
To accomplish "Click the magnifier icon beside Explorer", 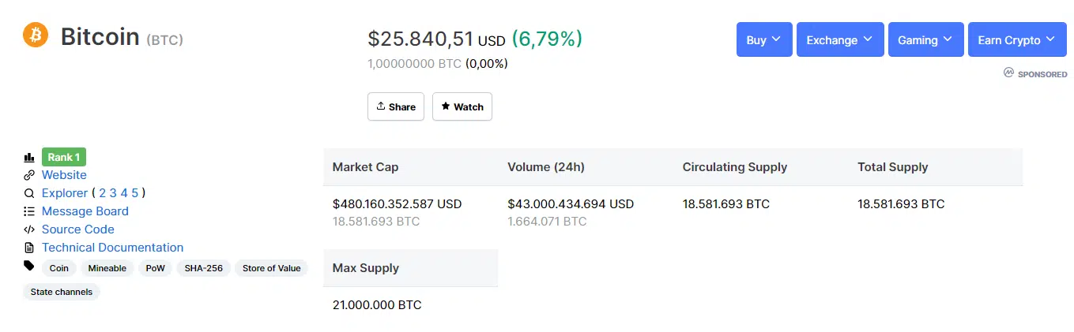I will 29,193.
